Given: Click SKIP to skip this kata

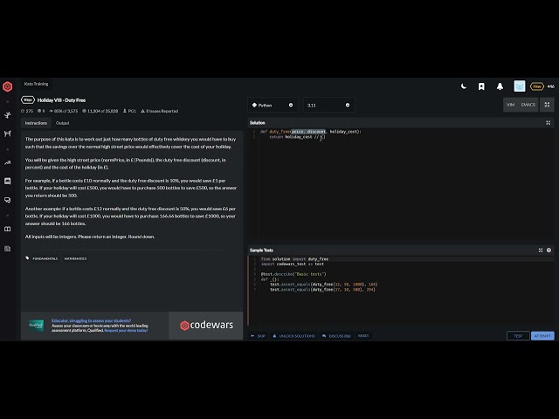Looking at the screenshot, I should (x=259, y=335).
